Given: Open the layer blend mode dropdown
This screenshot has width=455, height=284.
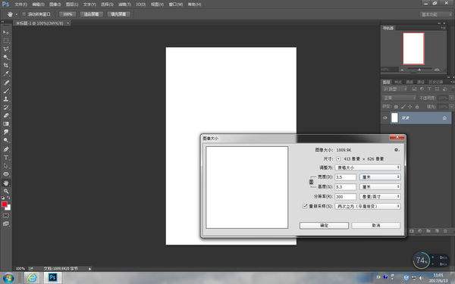Looking at the screenshot, I should (400, 98).
